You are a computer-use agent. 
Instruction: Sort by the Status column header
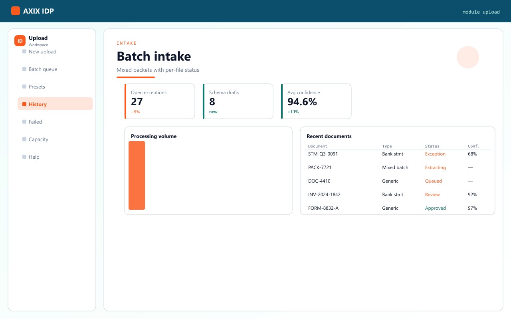432,146
